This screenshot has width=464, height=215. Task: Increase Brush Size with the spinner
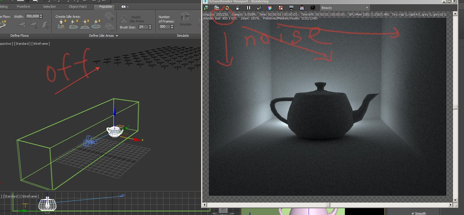pos(150,26)
